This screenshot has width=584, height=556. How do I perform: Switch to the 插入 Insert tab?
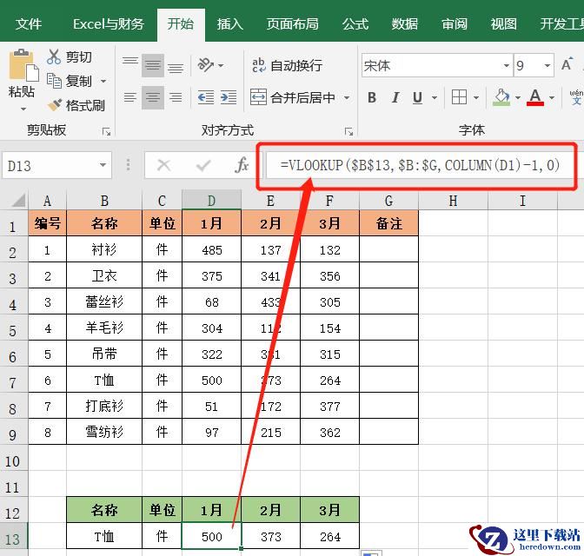point(229,24)
